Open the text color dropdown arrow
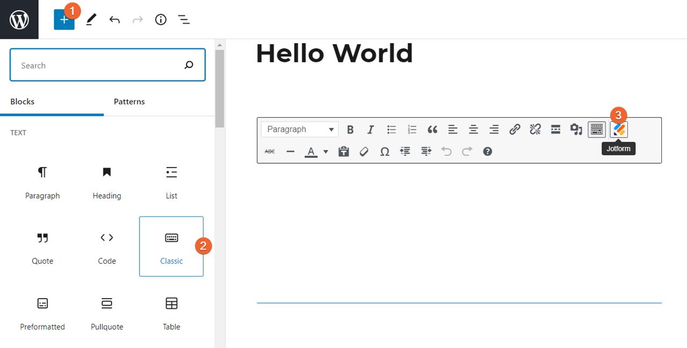 [326, 151]
